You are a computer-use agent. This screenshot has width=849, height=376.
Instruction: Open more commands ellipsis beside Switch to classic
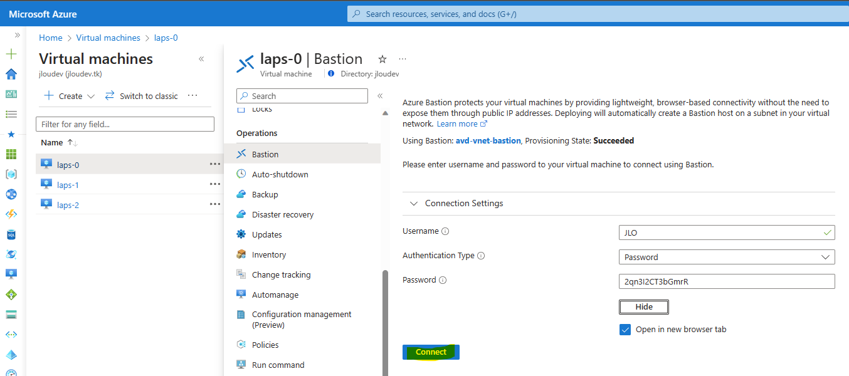point(192,96)
